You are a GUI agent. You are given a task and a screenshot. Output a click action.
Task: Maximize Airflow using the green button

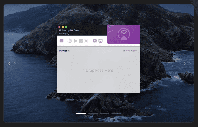pyautogui.click(x=66, y=27)
